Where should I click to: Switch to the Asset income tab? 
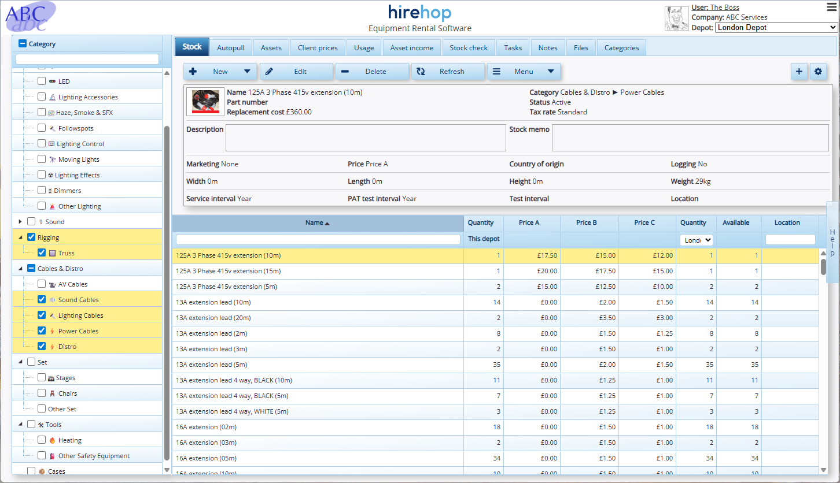(411, 48)
